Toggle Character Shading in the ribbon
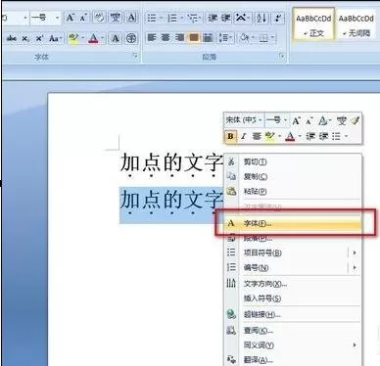Screen dimensions: 380x366 pos(116,38)
